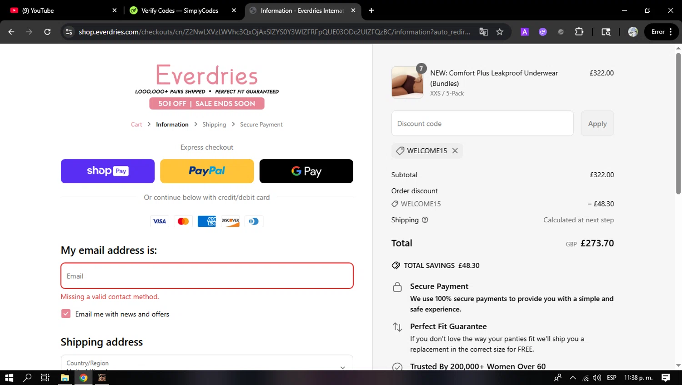Open File Explorer from the taskbar
The height and width of the screenshot is (385, 682).
(x=65, y=378)
